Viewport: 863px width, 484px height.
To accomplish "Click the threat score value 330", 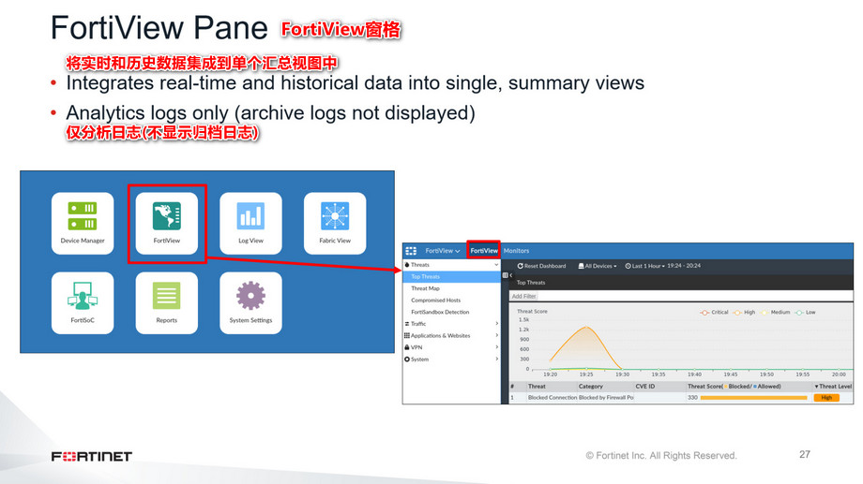I will click(692, 397).
